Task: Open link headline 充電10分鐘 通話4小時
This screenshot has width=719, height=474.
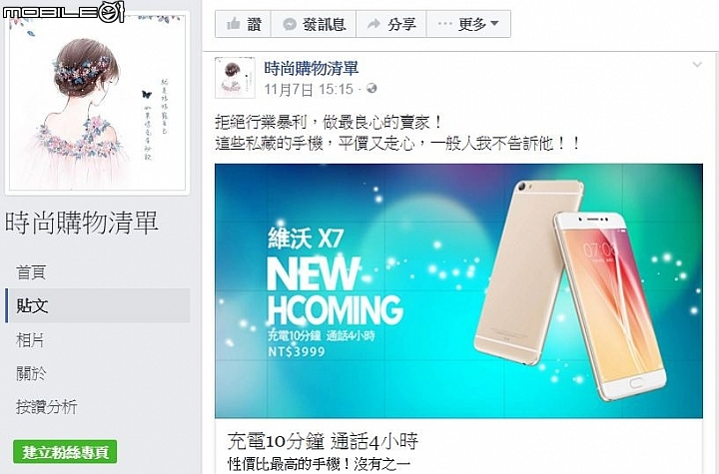Action: point(323,441)
